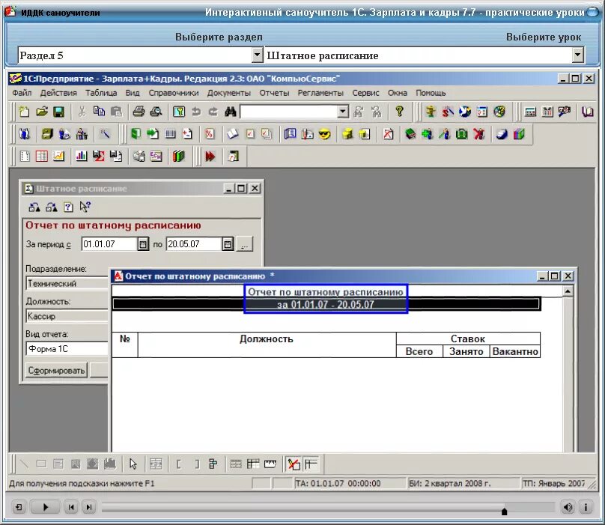This screenshot has height=525, width=605.
Task: Click the ruler icon in bottom toolbar
Action: pos(270,464)
